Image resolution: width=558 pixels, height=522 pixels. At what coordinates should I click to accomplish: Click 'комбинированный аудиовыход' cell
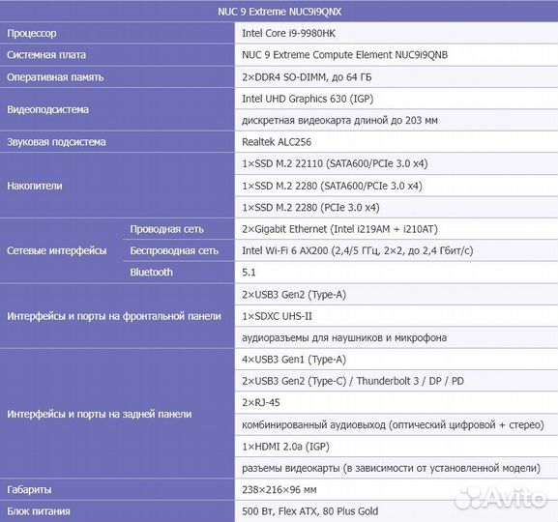[396, 424]
